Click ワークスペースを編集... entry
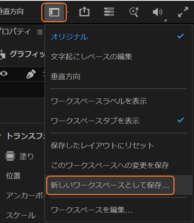 [x=118, y=210]
